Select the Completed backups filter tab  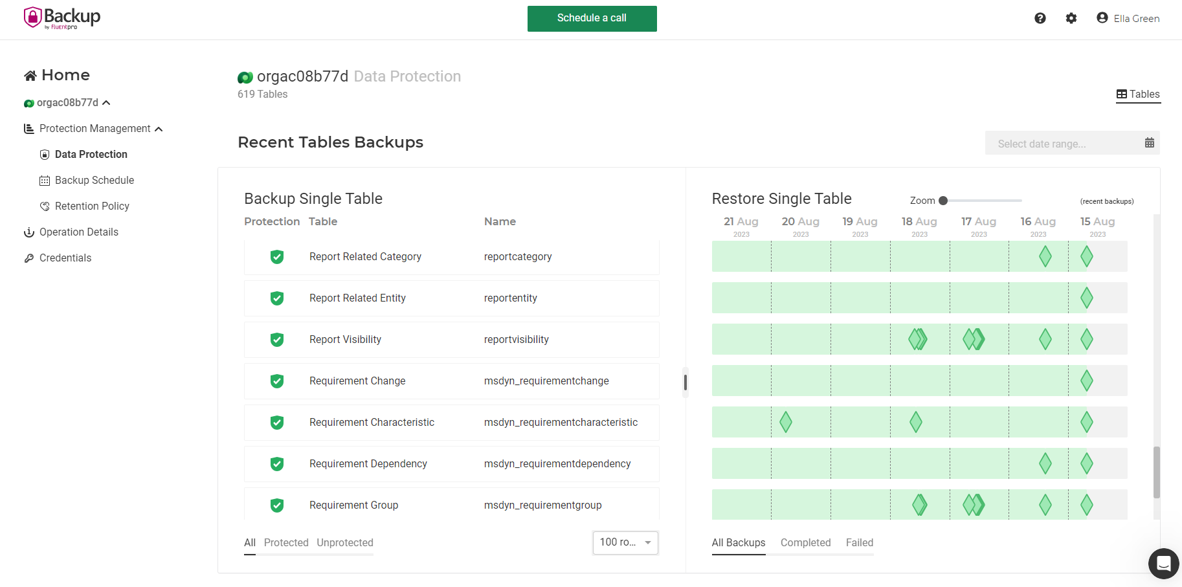[x=805, y=542]
